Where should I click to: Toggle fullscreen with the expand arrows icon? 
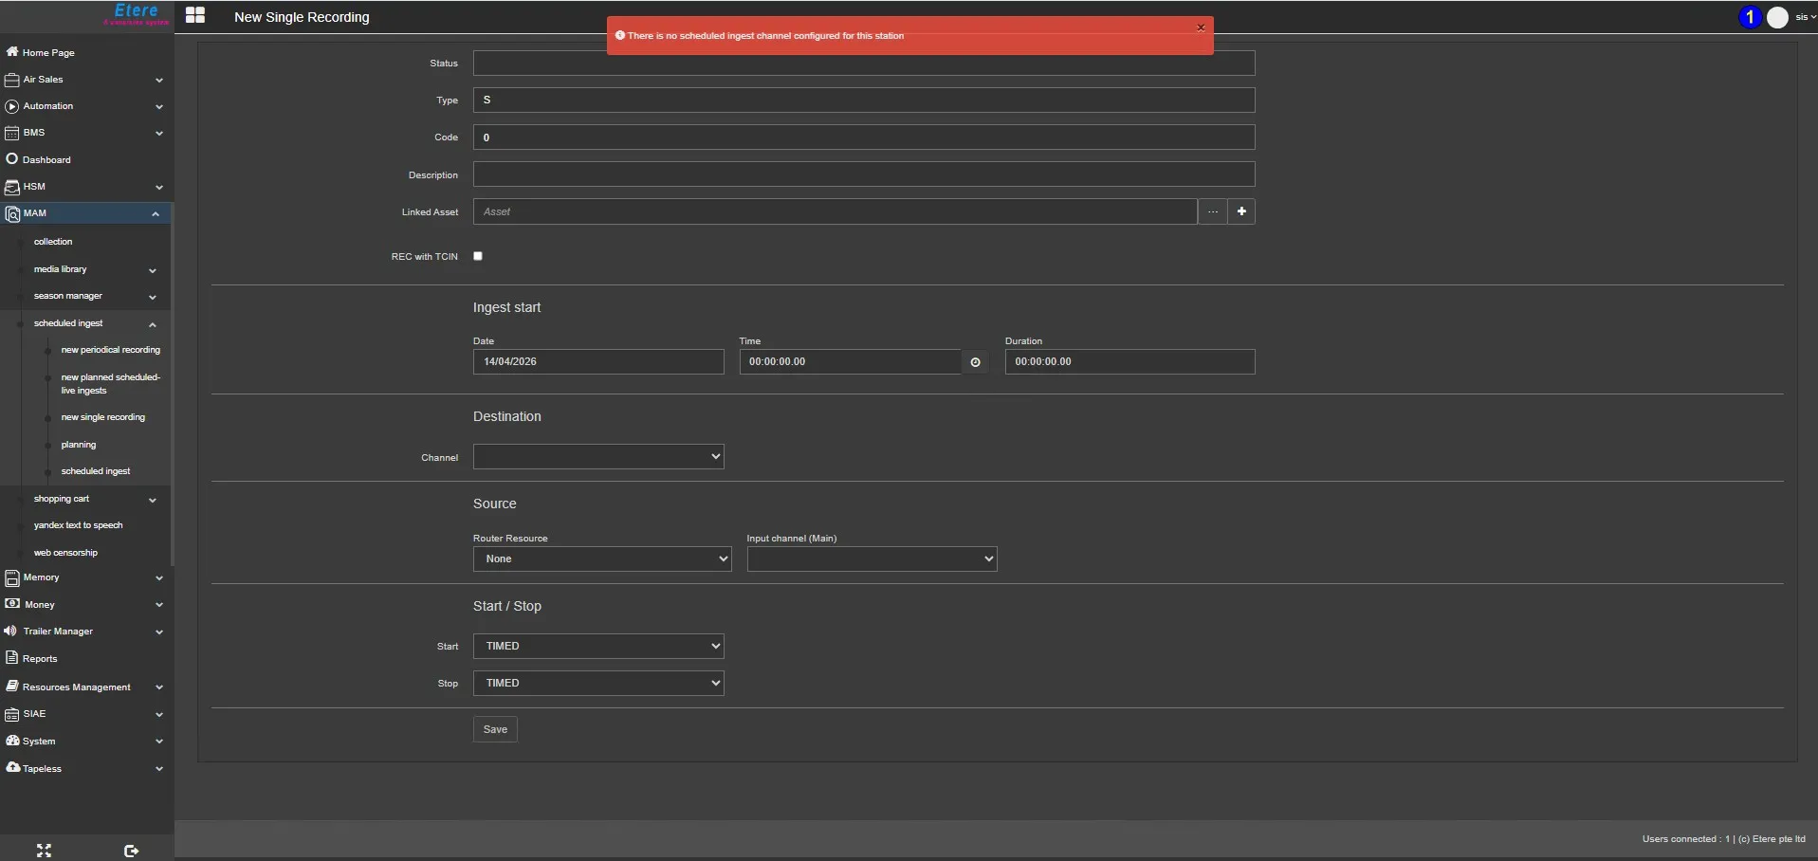[x=44, y=851]
